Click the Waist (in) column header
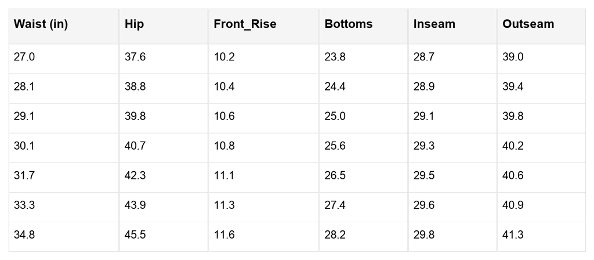This screenshot has width=594, height=260. (x=41, y=24)
